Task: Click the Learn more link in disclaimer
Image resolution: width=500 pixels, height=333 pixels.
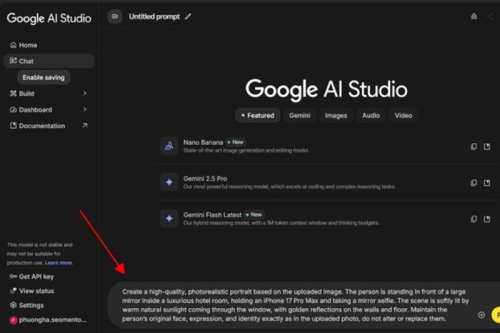Action: [x=58, y=262]
